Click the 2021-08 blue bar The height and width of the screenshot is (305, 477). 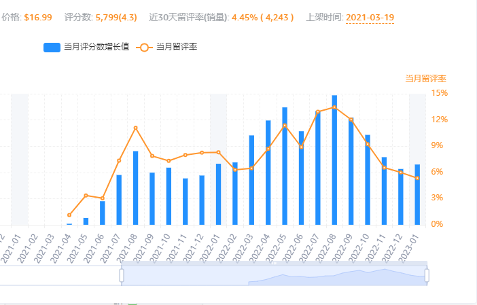click(136, 188)
